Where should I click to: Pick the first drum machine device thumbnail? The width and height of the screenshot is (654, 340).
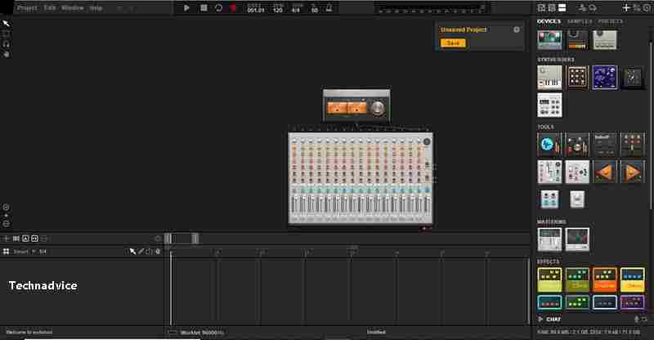(x=549, y=40)
